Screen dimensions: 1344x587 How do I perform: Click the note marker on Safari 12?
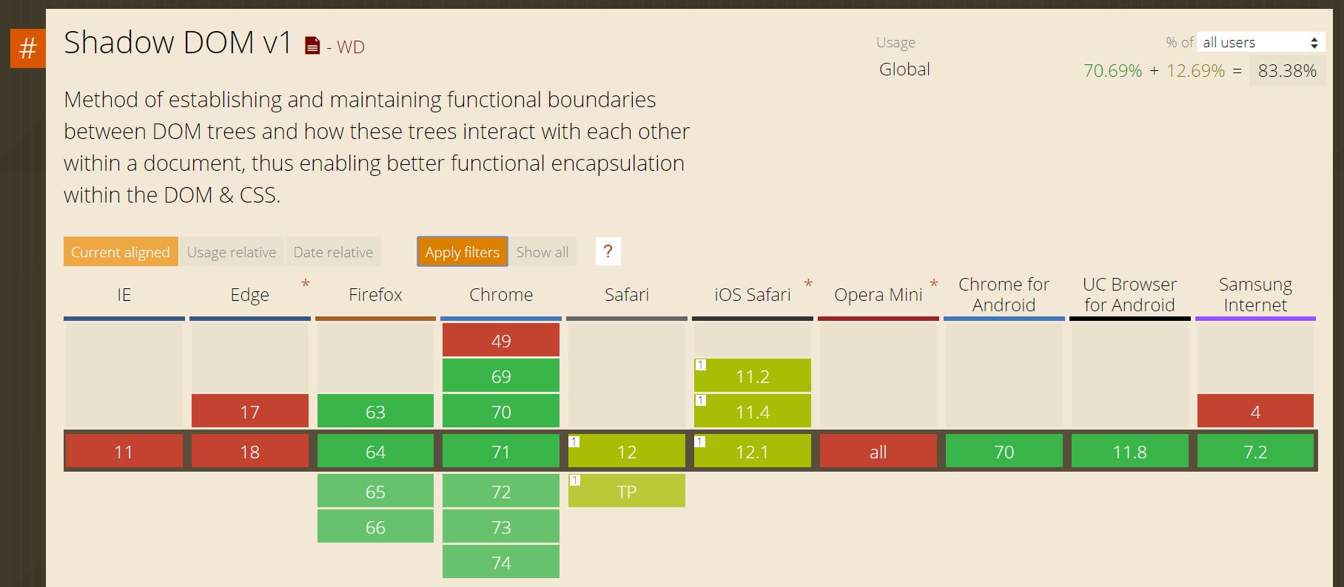[x=574, y=442]
